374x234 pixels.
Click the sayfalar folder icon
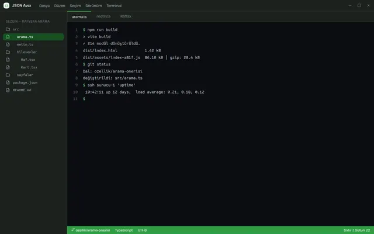click(8, 75)
